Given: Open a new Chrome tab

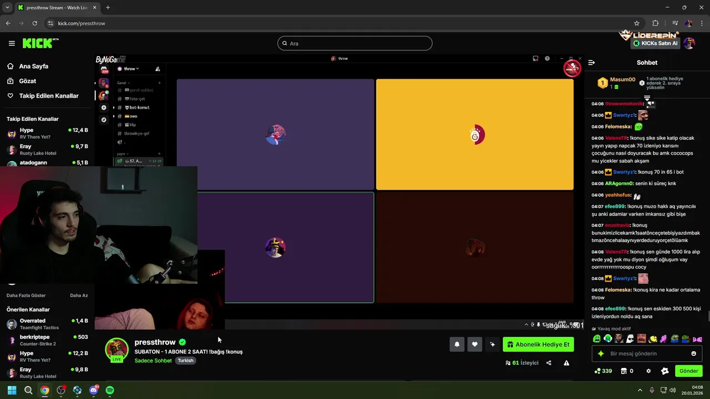Looking at the screenshot, I should [108, 7].
